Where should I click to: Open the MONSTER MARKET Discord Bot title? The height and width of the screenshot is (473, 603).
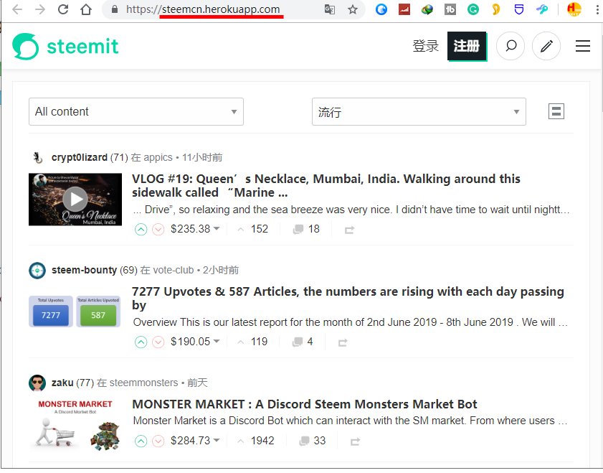click(x=305, y=404)
